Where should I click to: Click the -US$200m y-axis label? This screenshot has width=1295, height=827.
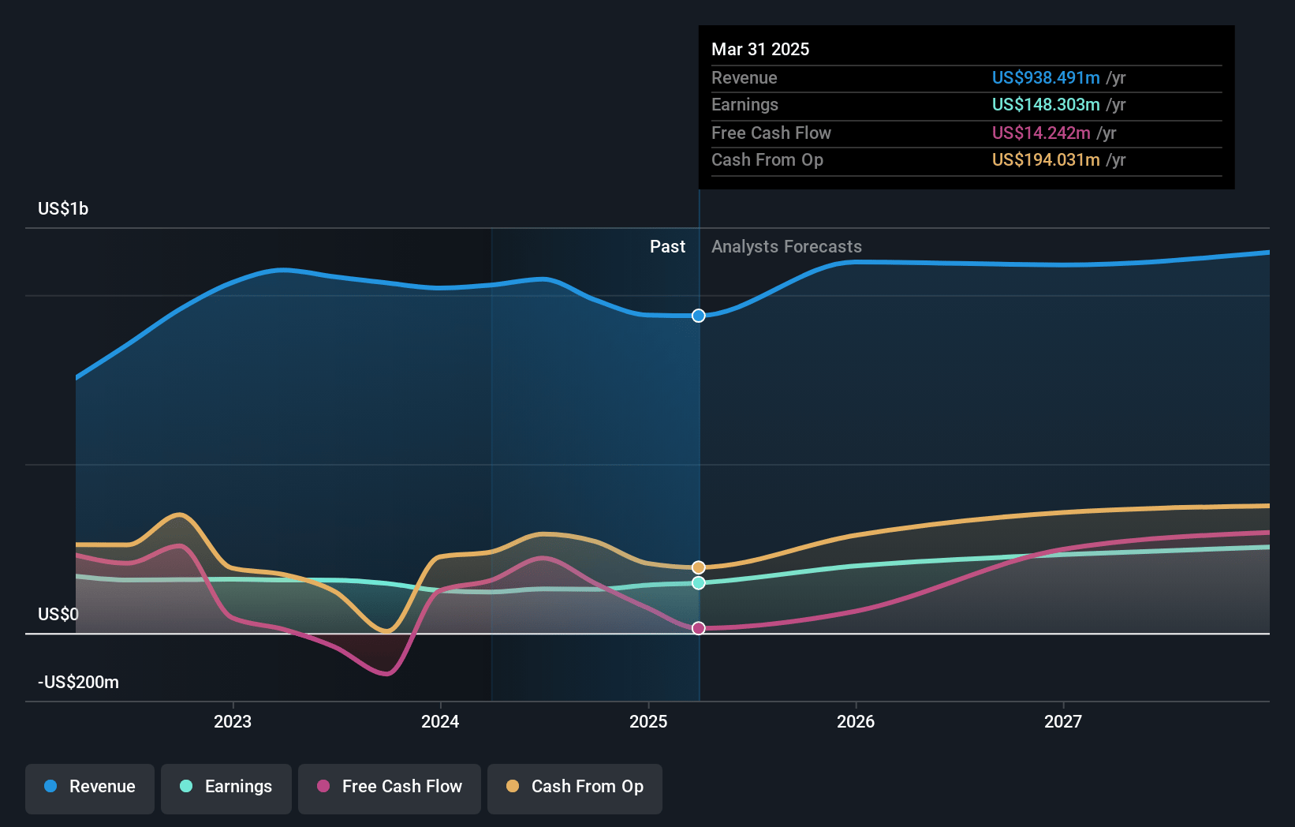78,682
